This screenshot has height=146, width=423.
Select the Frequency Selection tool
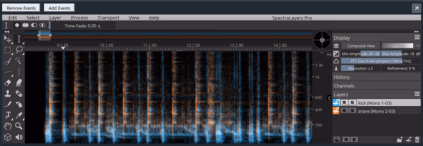[8, 72]
